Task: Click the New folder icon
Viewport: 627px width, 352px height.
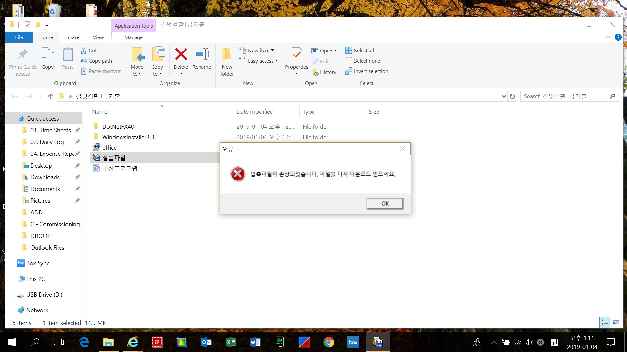Action: point(227,54)
